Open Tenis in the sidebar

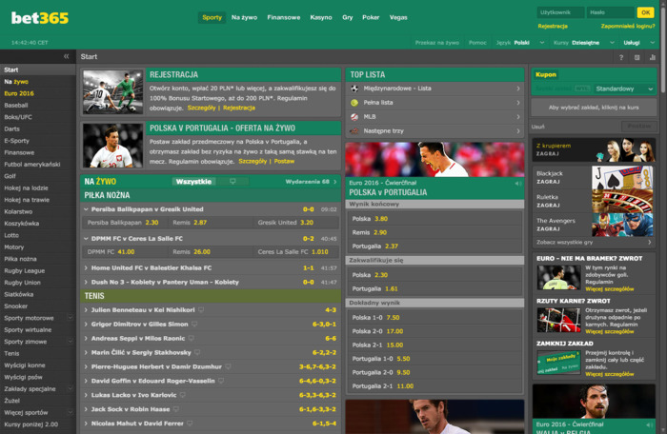[11, 353]
